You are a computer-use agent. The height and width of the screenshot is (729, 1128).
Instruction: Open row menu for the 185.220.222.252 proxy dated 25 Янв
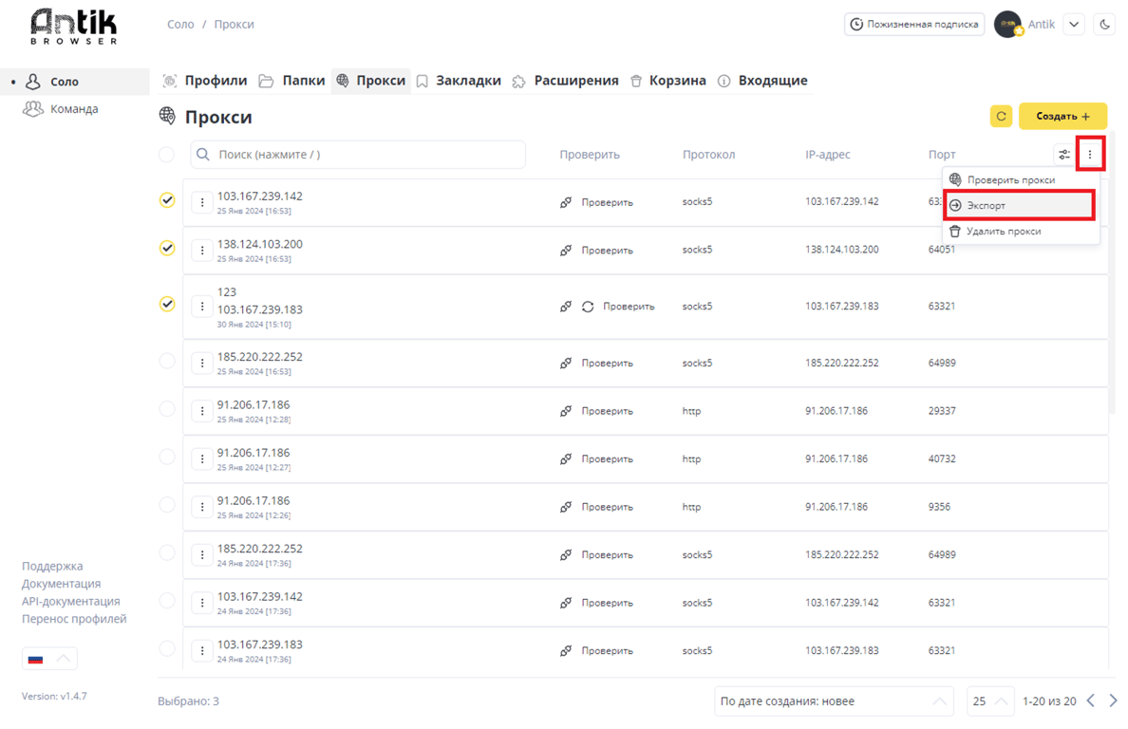coord(202,363)
